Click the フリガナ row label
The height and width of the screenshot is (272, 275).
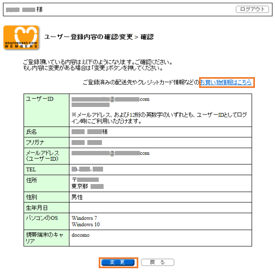point(46,143)
